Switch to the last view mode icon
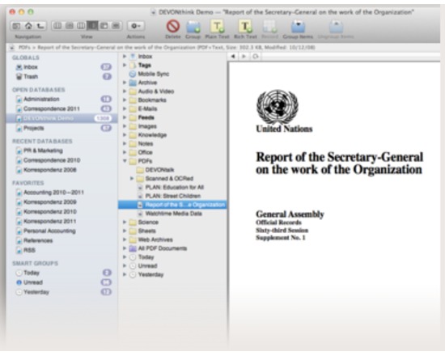 116,26
